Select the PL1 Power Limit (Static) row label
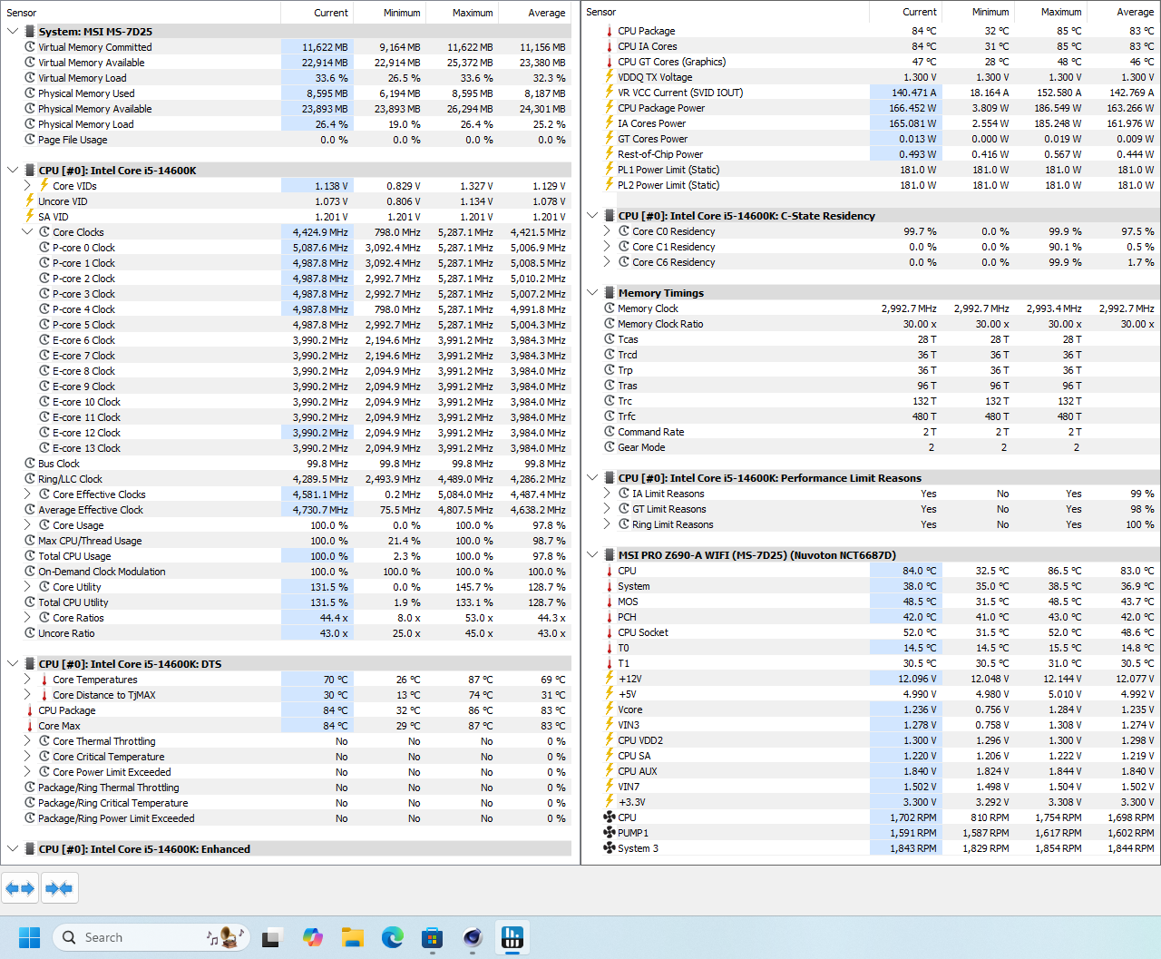Image resolution: width=1161 pixels, height=959 pixels. click(x=668, y=170)
